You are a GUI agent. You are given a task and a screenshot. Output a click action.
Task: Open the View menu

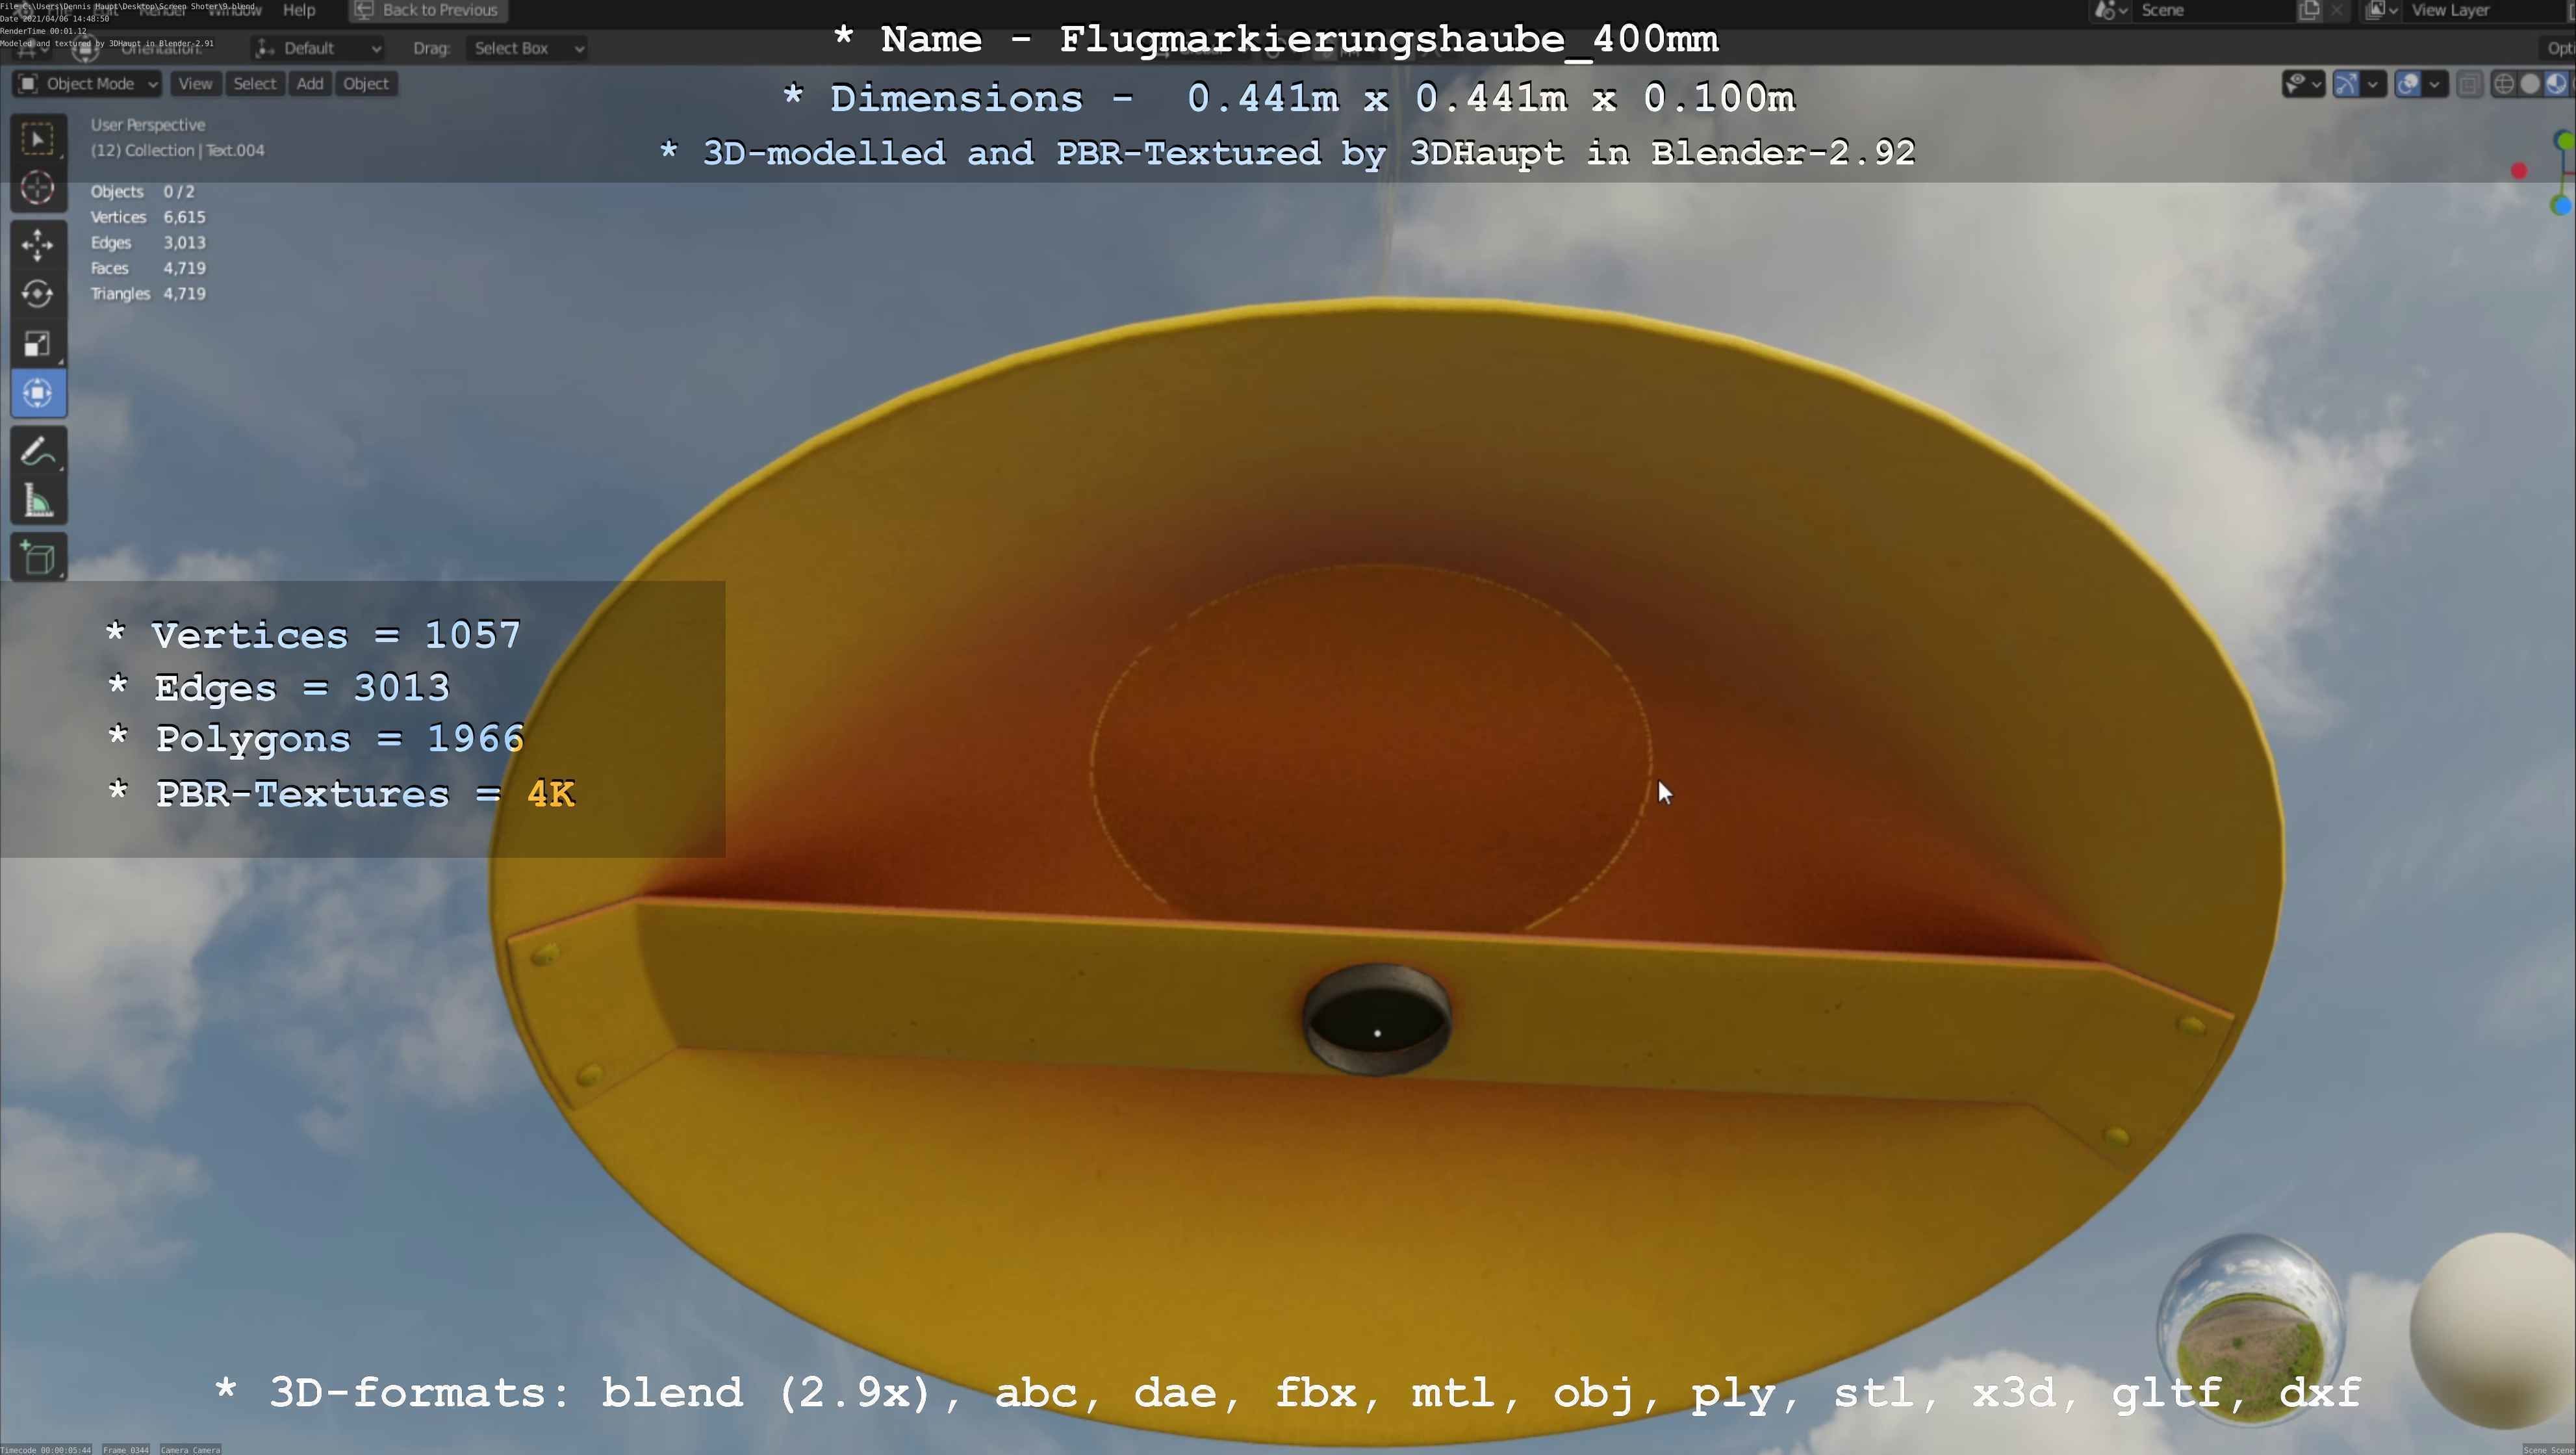pyautogui.click(x=195, y=84)
